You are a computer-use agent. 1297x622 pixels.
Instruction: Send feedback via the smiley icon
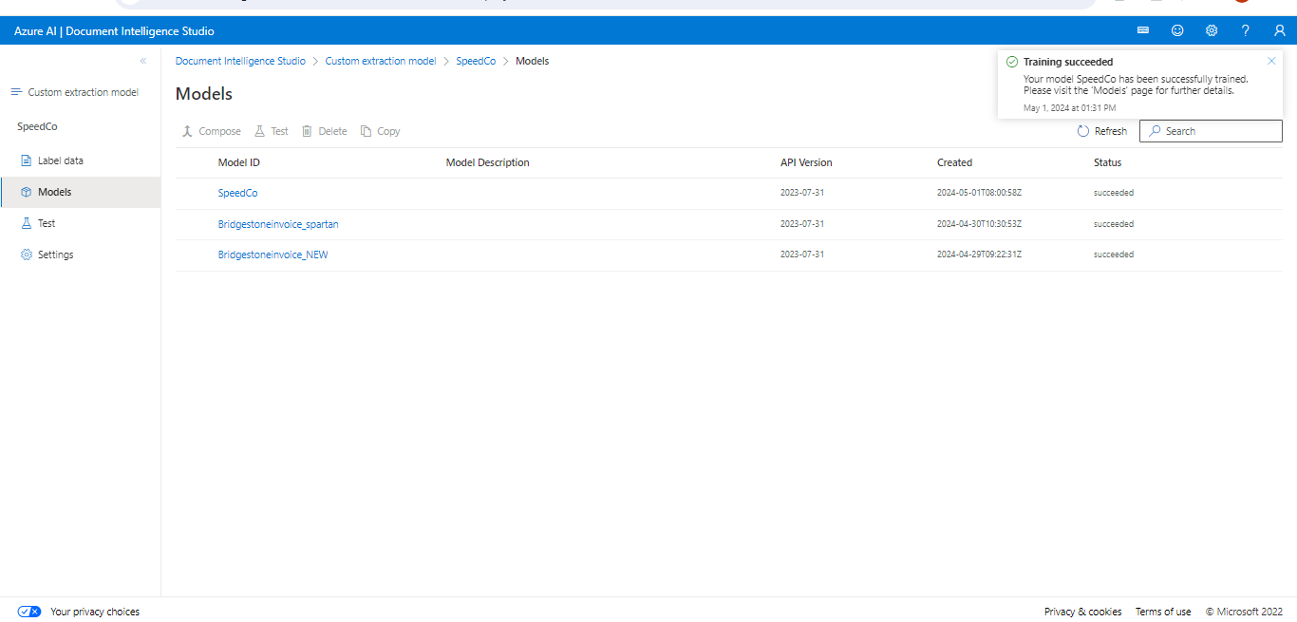point(1177,30)
